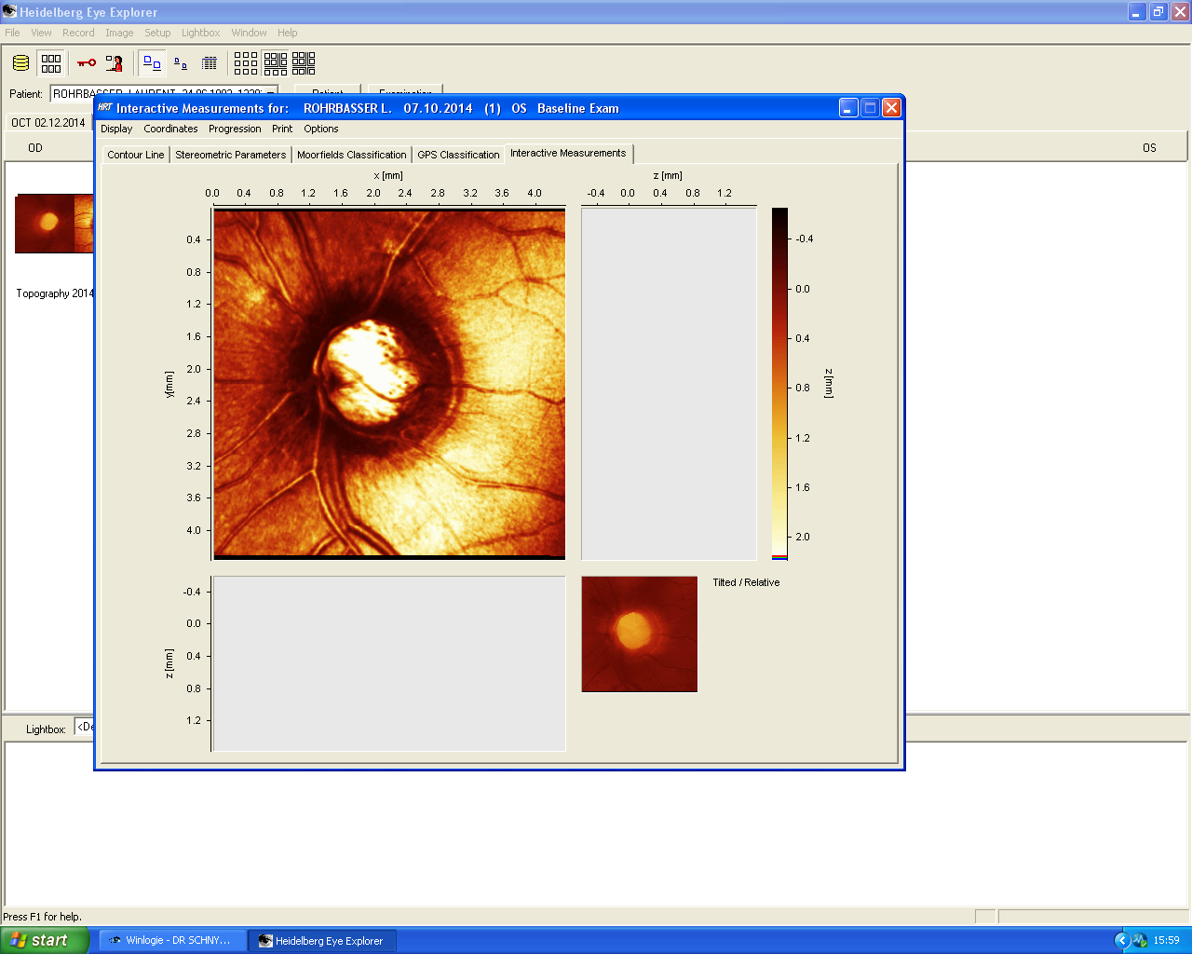Switch to the Stereometric Parameters tab

[x=231, y=155]
